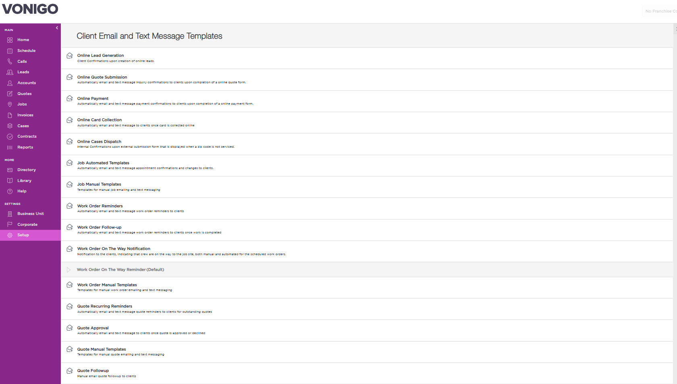Image resolution: width=677 pixels, height=384 pixels.
Task: Click the vertical page scrollbar
Action: [x=675, y=203]
